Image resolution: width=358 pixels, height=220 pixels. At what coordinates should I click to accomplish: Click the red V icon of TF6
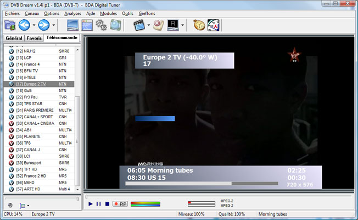[11, 144]
